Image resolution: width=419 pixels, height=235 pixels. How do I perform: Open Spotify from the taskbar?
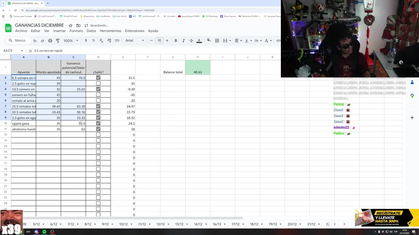click(x=44, y=232)
